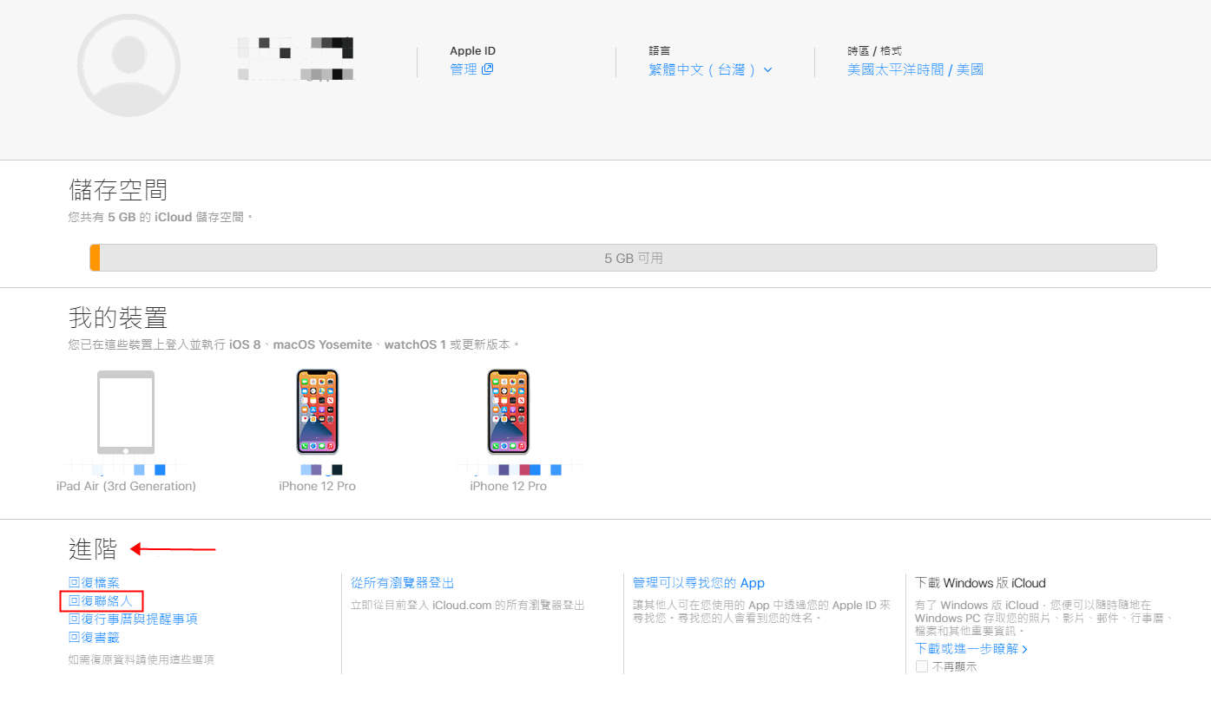Open 回復行事曆與提醒事項 link
The image size is (1211, 721).
tap(133, 619)
